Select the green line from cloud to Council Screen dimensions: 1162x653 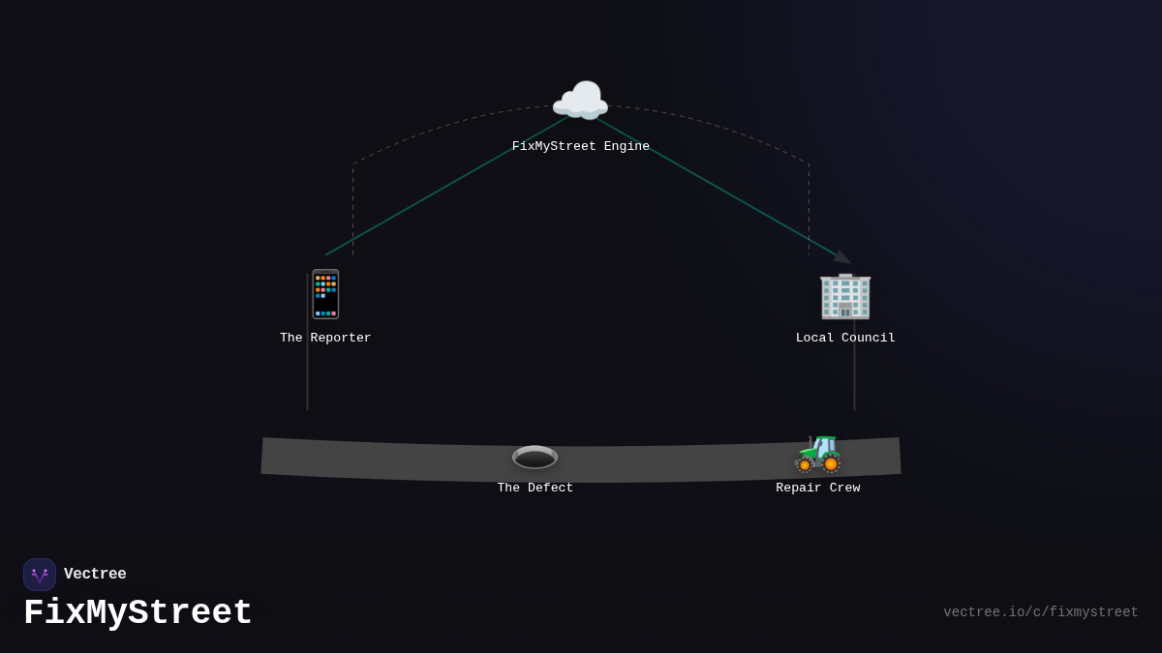click(x=717, y=186)
